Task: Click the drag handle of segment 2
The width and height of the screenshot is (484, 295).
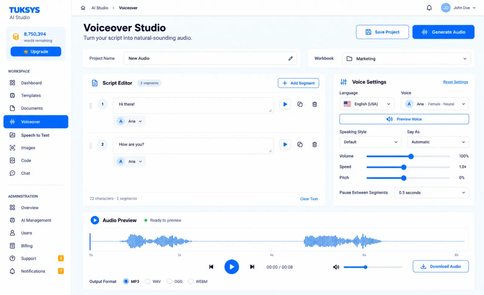Action: (90, 146)
